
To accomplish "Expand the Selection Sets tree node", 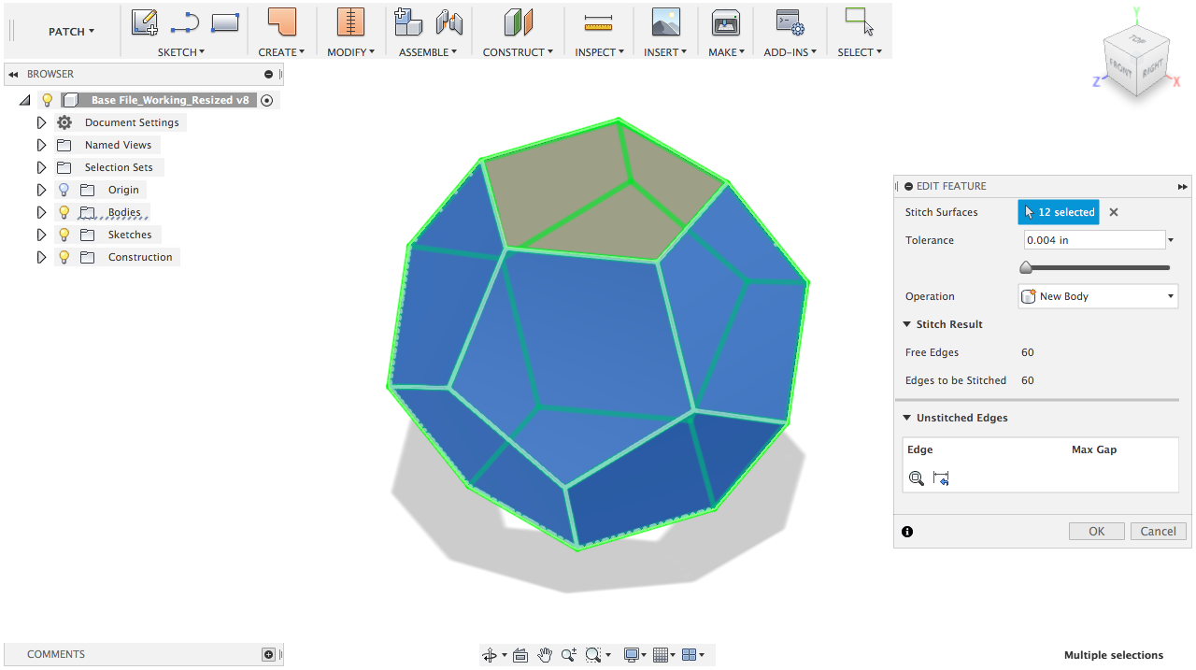I will (41, 167).
